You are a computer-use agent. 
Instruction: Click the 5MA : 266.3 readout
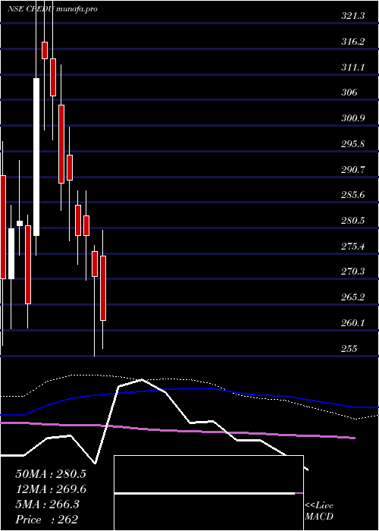pos(47,504)
